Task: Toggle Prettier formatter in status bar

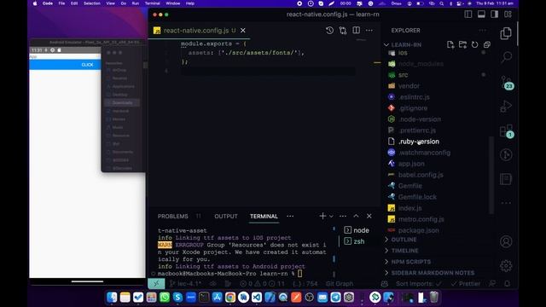Action: [465, 284]
